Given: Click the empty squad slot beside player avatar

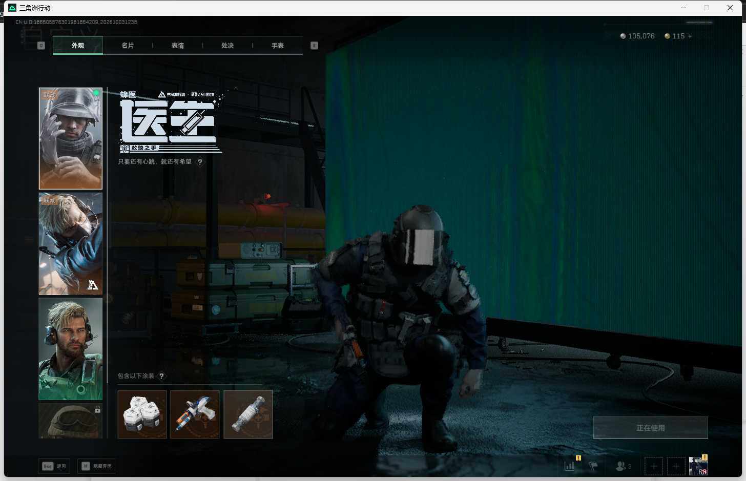Looking at the screenshot, I should [676, 466].
